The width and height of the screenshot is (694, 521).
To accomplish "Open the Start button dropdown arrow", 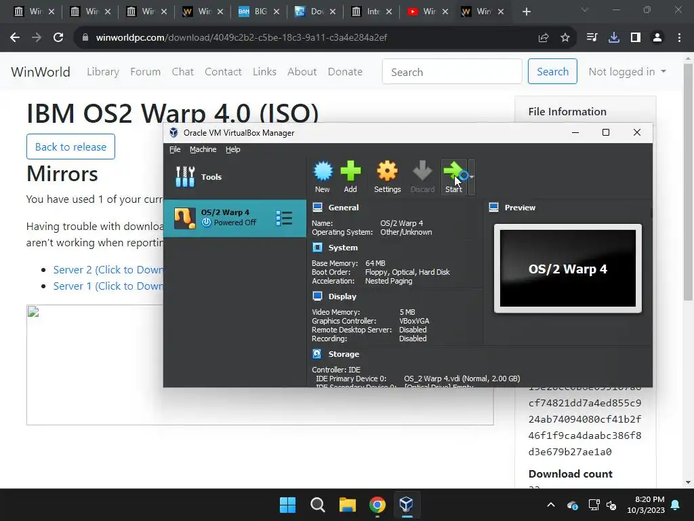I will (472, 177).
